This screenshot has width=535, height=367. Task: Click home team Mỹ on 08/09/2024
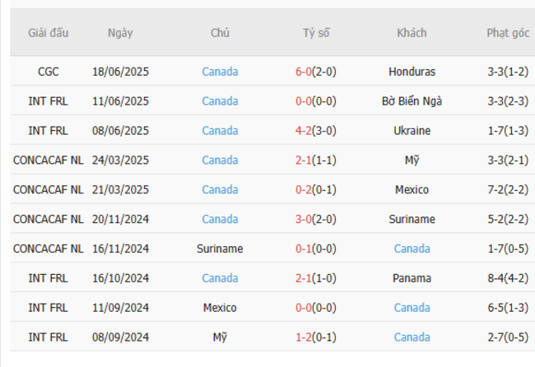(x=220, y=338)
